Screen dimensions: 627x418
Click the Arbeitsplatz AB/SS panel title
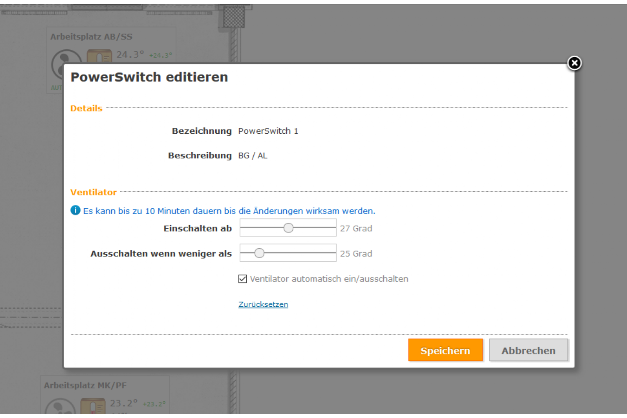click(91, 37)
